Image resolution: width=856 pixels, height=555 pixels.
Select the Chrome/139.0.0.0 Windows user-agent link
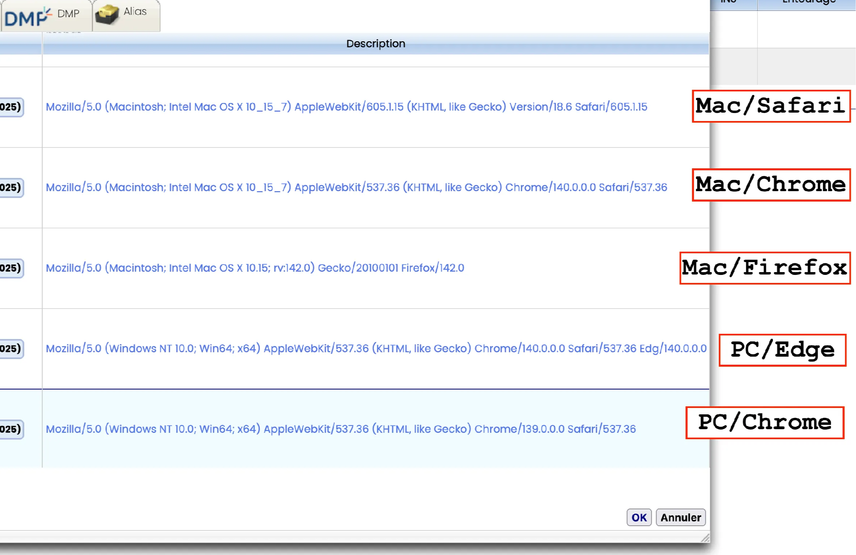pos(340,429)
